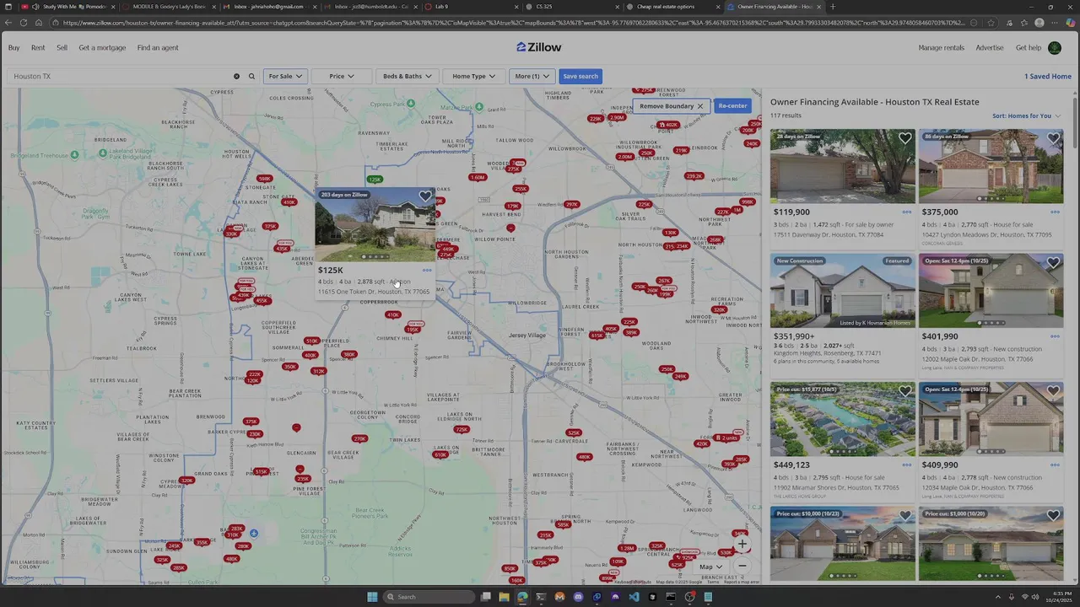Image resolution: width=1080 pixels, height=607 pixels.
Task: Click Remove Boundary on the map
Action: [x=671, y=106]
